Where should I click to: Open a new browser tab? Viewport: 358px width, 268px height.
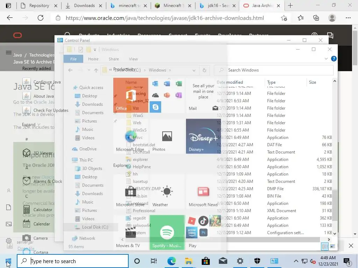click(290, 6)
